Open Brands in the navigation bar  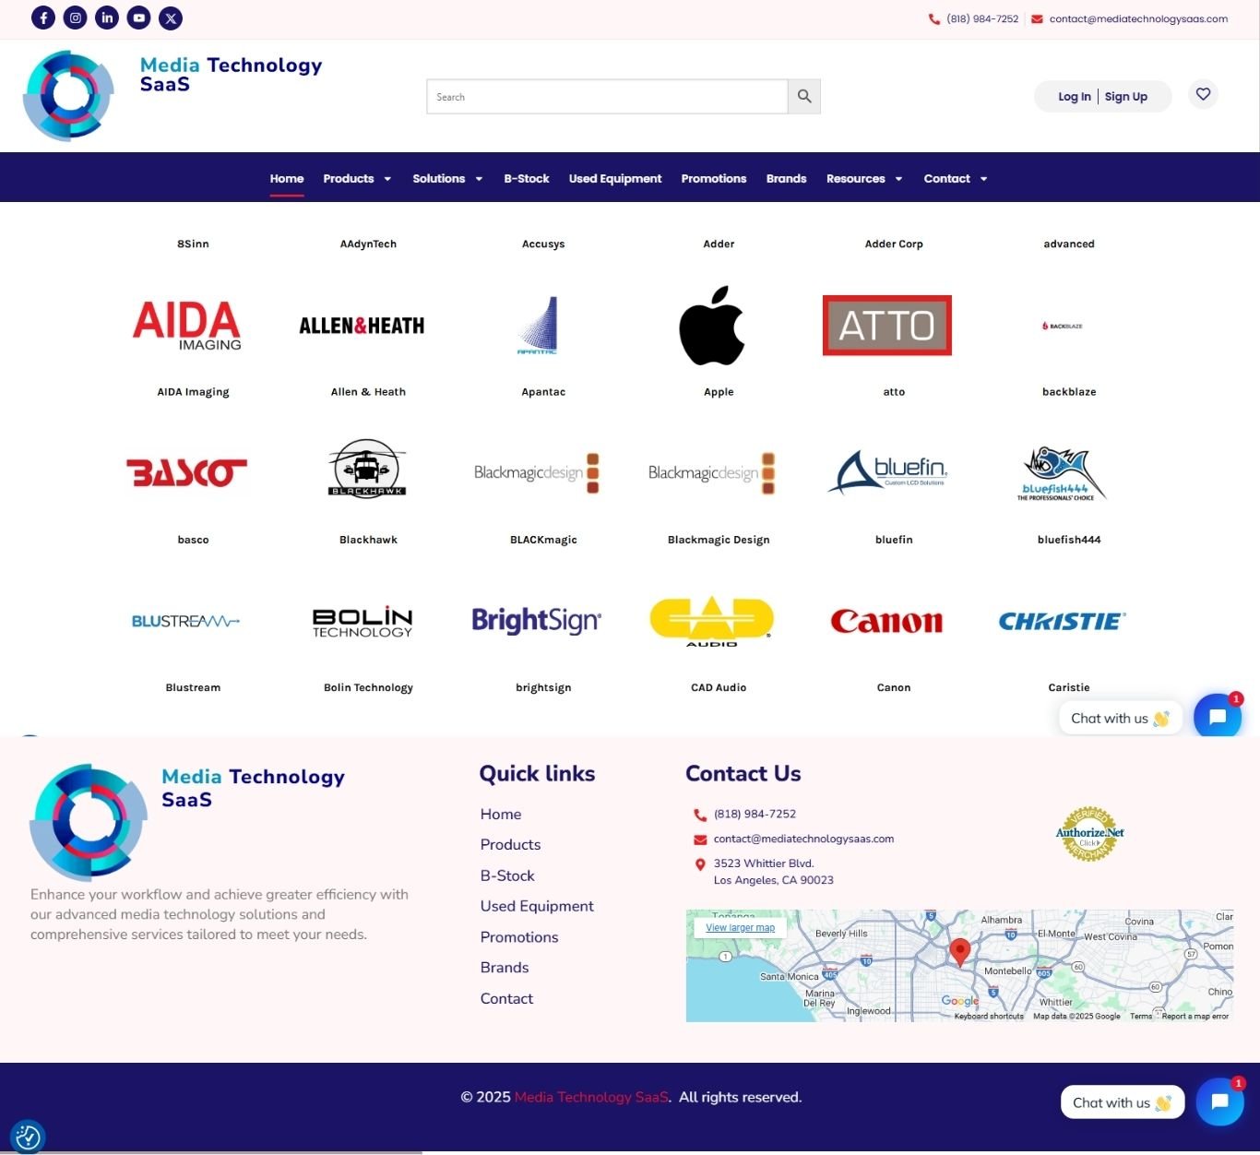tap(786, 179)
